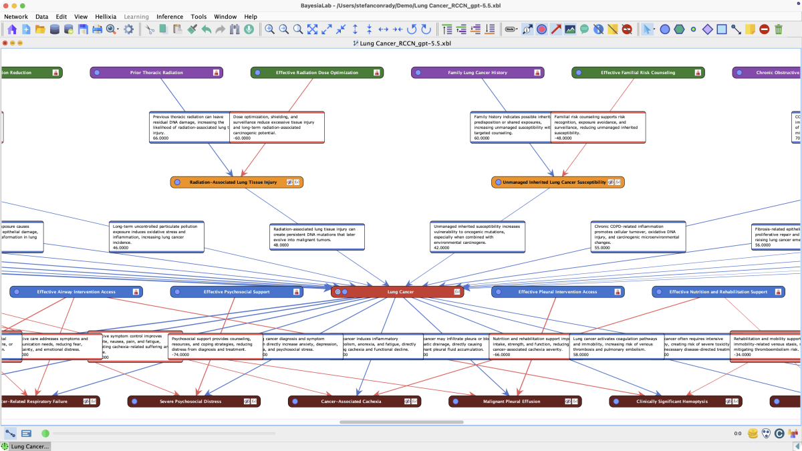This screenshot has width=802, height=451.
Task: Rotate graph clockwise using the rotate-right icon
Action: (426, 29)
